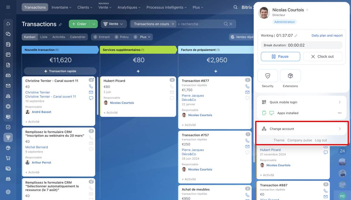
Task: Click phone icon on Hubert Picard card
Action: 172,86
